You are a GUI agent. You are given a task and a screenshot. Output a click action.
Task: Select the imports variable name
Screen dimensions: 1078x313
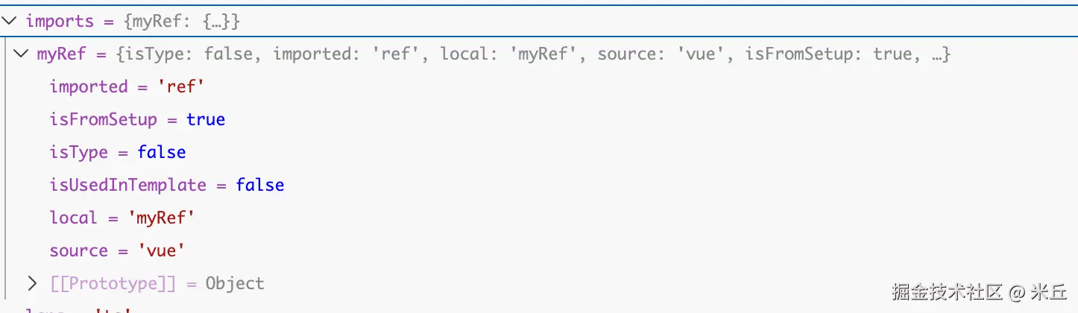(60, 21)
